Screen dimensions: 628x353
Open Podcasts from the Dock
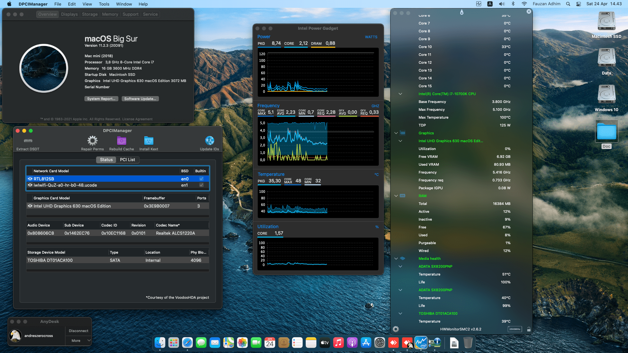coord(352,343)
